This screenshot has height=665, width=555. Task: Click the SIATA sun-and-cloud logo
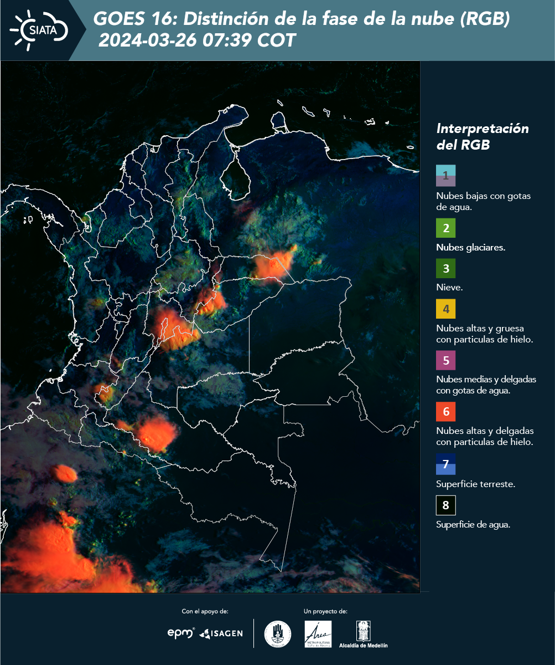click(39, 29)
